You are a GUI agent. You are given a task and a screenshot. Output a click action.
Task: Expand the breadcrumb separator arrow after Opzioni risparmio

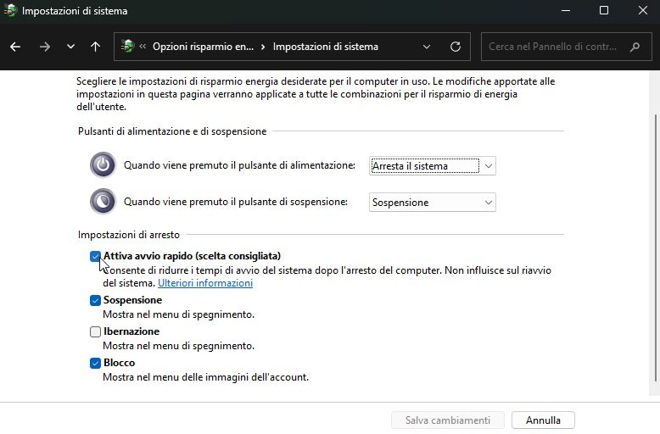click(x=263, y=47)
